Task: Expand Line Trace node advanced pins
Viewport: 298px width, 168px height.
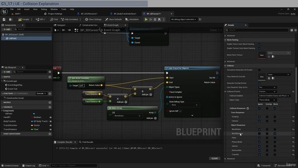Action: pyautogui.click(x=192, y=115)
